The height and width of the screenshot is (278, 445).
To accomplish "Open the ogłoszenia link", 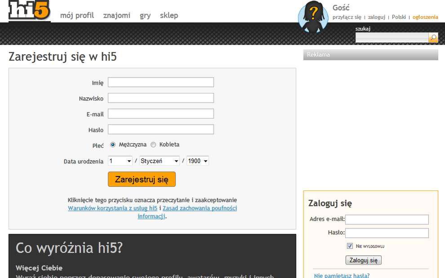I will coord(425,17).
